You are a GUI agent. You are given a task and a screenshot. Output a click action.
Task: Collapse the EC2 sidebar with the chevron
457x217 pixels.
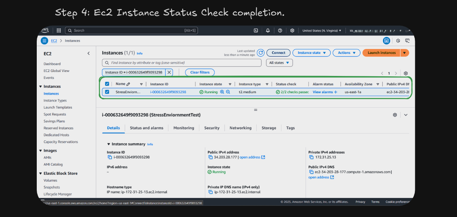(x=89, y=54)
